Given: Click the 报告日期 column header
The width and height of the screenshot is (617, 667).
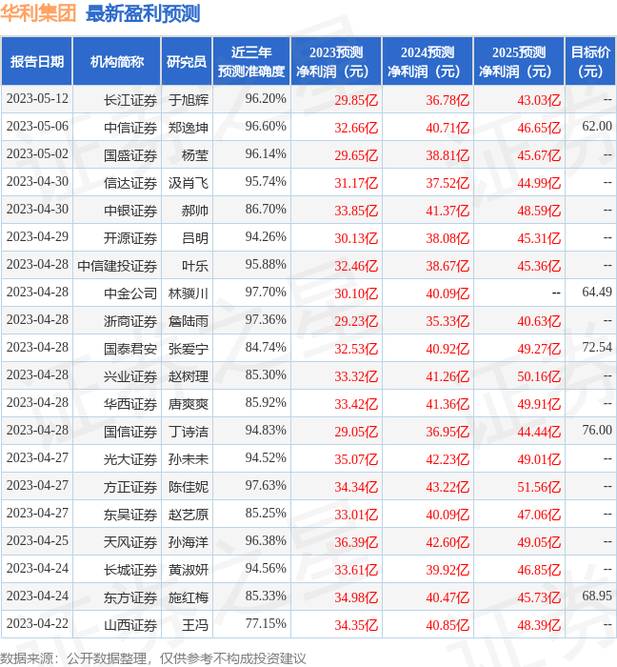Looking at the screenshot, I should point(37,61).
